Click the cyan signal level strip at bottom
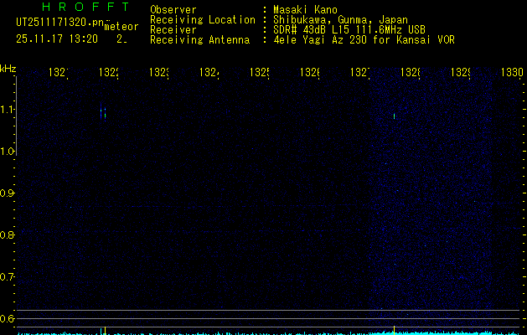This screenshot has width=527, height=335. [x=269, y=333]
